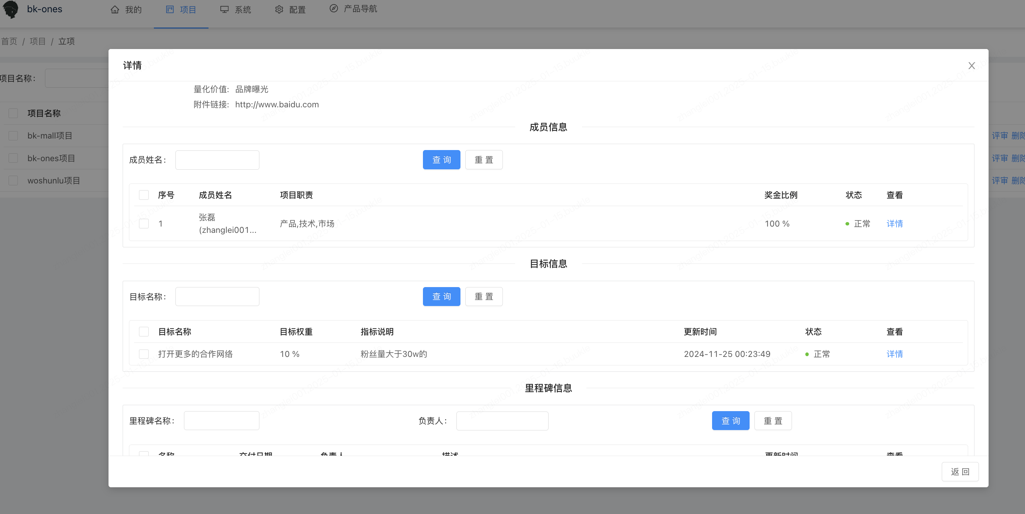The height and width of the screenshot is (514, 1025).
Task: Click 重置 in member info section
Action: (x=484, y=160)
